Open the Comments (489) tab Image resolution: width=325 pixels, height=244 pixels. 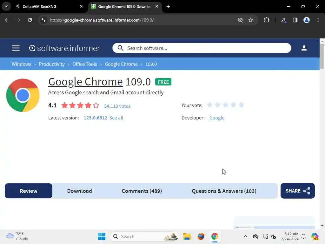click(x=142, y=191)
